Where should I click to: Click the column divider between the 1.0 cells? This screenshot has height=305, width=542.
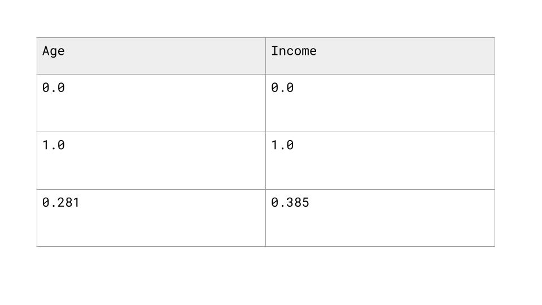coord(265,161)
